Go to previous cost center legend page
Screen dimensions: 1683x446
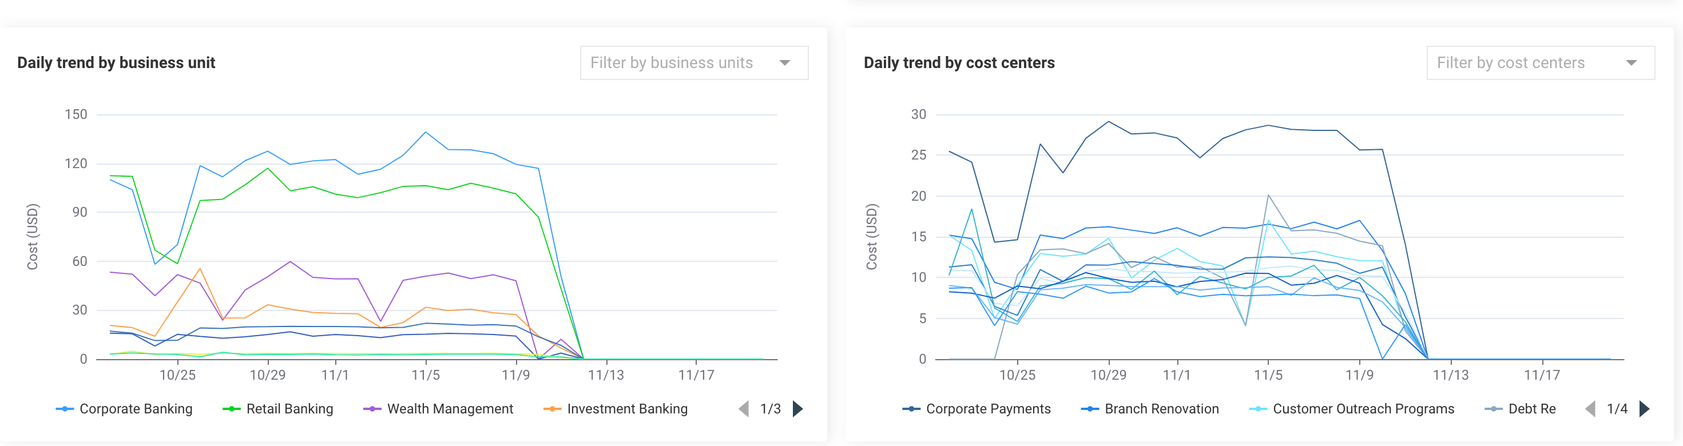1590,409
